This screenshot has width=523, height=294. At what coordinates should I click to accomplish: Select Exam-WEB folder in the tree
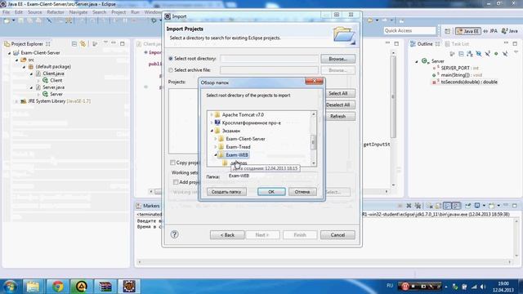point(237,155)
